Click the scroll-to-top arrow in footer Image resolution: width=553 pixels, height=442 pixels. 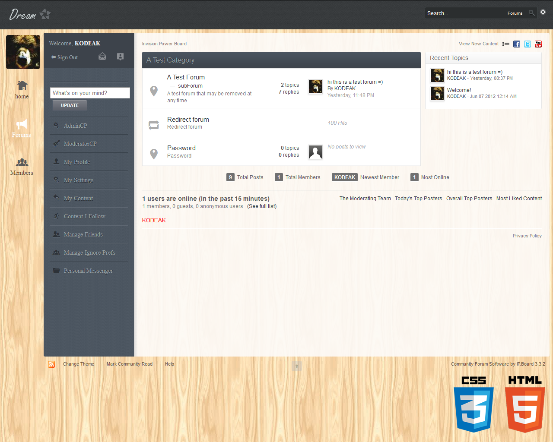click(x=297, y=366)
